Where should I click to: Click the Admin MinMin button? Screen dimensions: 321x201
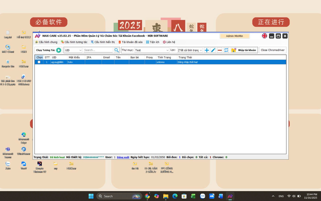click(x=234, y=36)
